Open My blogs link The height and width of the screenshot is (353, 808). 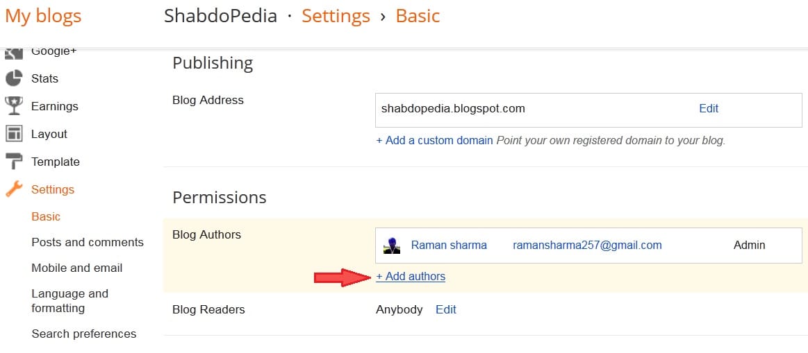tap(43, 16)
